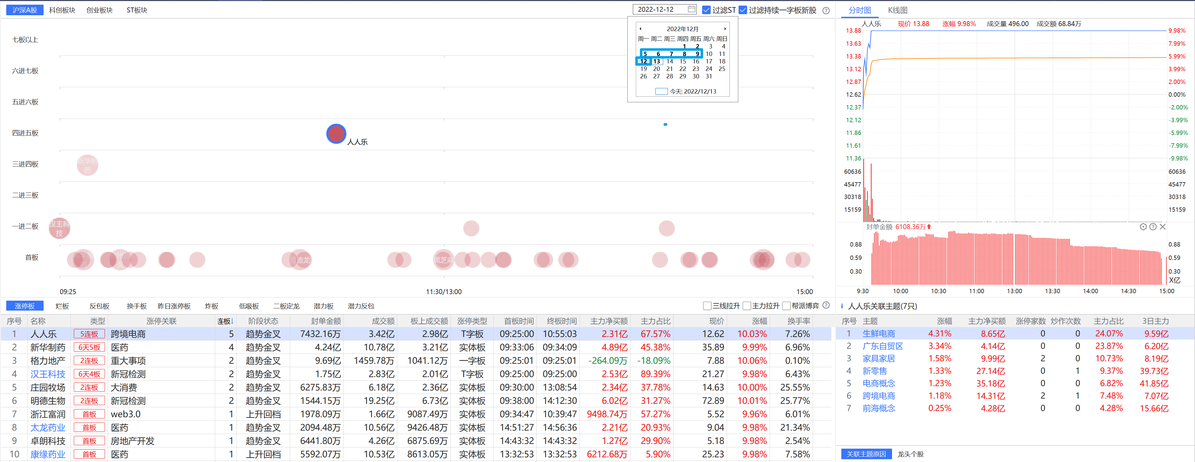Open 科创板块 market tab
Image resolution: width=1195 pixels, height=462 pixels.
62,10
